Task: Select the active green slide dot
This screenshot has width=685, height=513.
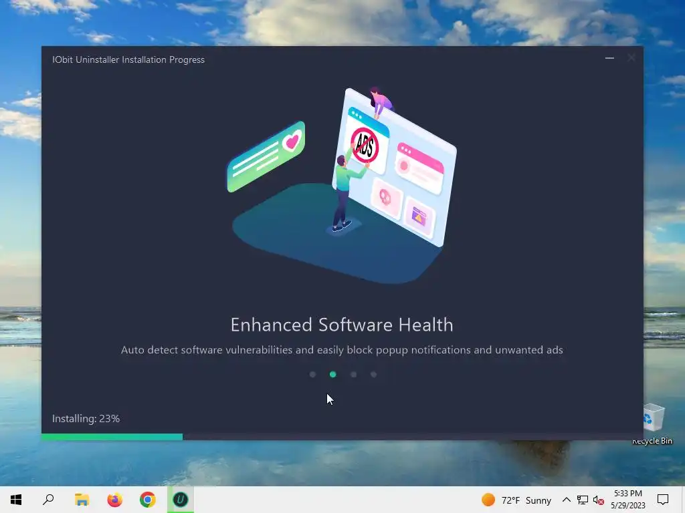Action: (333, 374)
